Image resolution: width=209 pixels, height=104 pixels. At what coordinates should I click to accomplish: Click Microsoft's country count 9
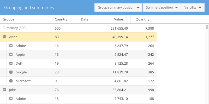pyautogui.click(x=56, y=81)
